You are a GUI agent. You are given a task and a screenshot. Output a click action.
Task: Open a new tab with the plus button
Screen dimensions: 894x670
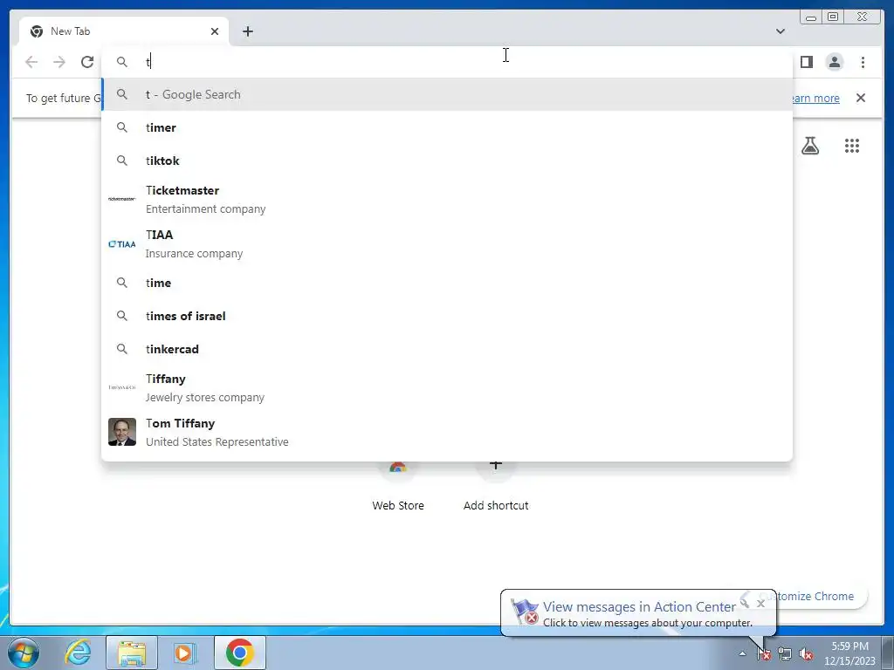pyautogui.click(x=247, y=31)
